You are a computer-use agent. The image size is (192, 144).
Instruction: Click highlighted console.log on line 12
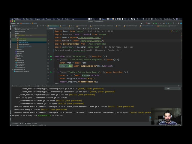pyautogui.click(x=66, y=66)
